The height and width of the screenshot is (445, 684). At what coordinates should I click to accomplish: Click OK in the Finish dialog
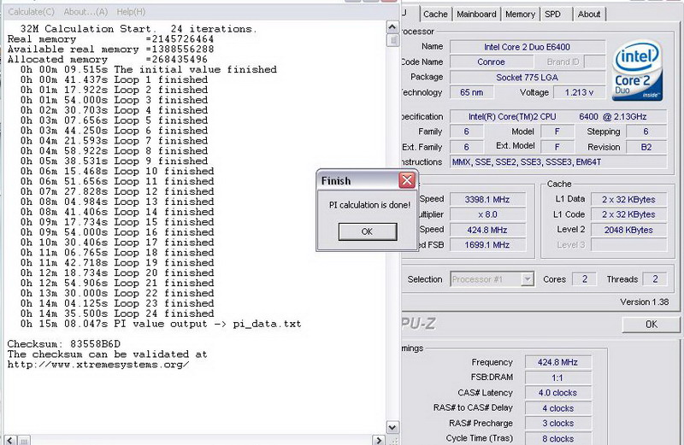click(368, 231)
